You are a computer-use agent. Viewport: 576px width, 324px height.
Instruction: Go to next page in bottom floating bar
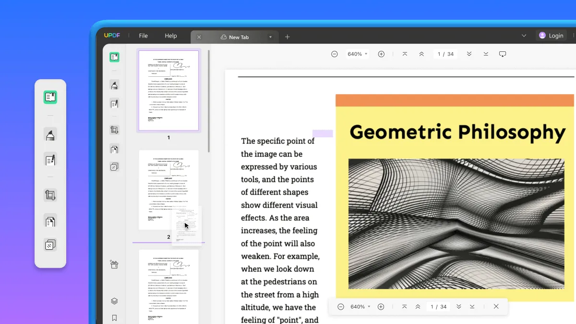point(459,307)
